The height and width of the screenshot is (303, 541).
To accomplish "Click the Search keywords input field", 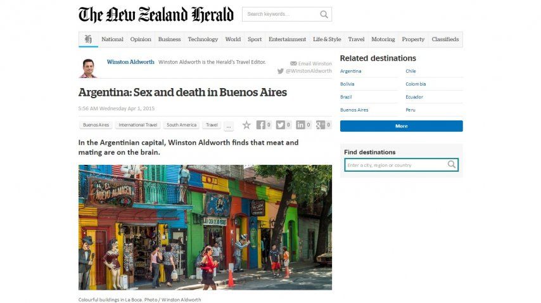I will [x=281, y=15].
